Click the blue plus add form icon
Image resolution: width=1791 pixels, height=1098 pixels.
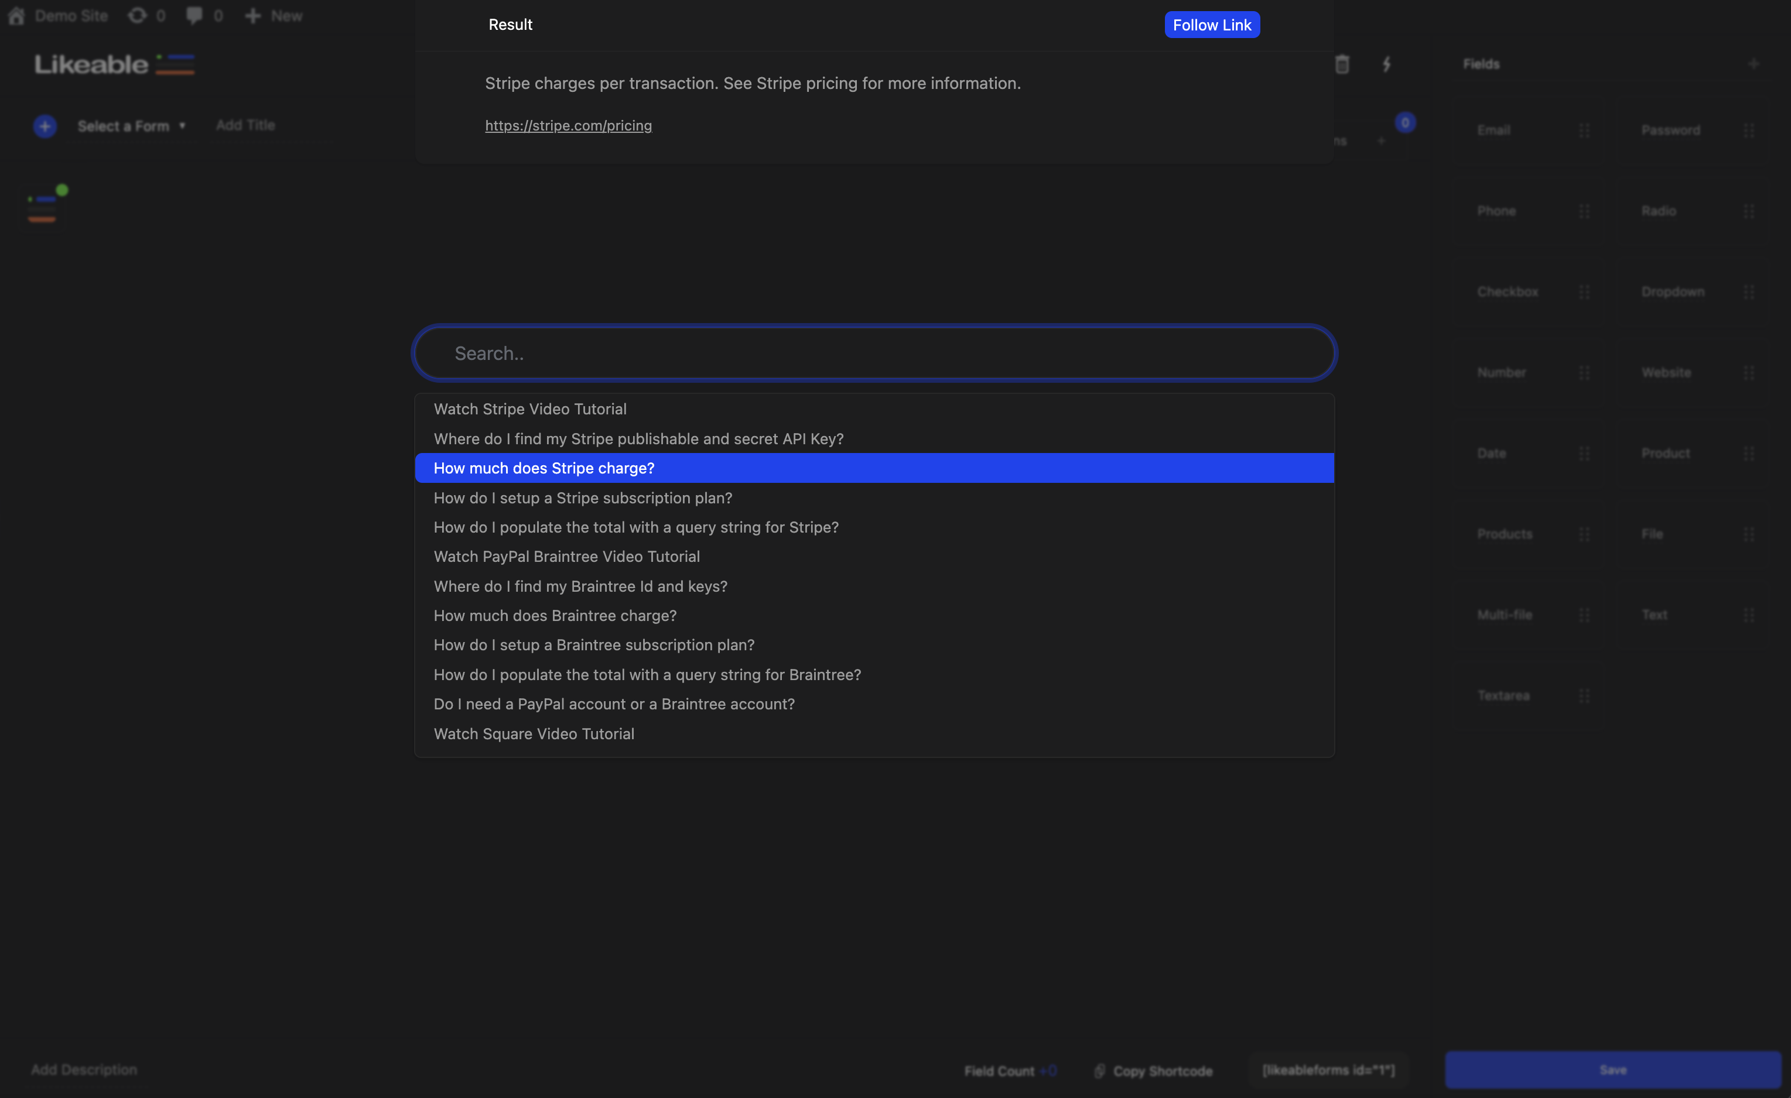click(45, 126)
